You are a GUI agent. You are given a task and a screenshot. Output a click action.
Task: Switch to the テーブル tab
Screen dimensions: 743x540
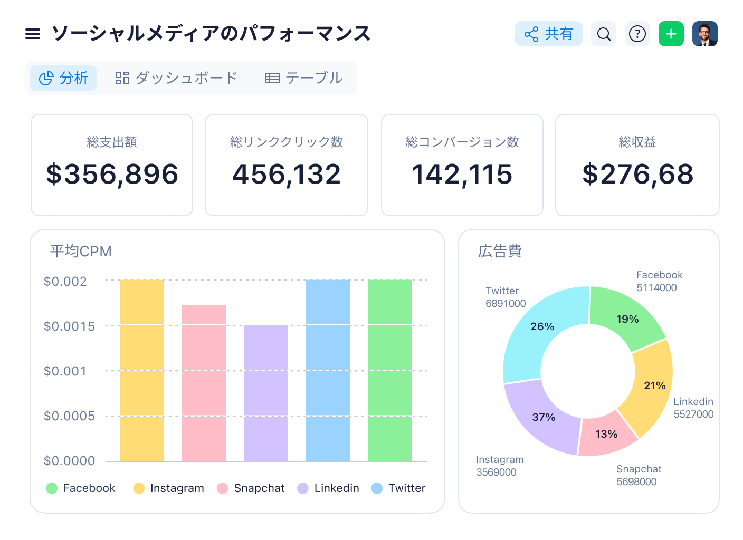pyautogui.click(x=304, y=78)
